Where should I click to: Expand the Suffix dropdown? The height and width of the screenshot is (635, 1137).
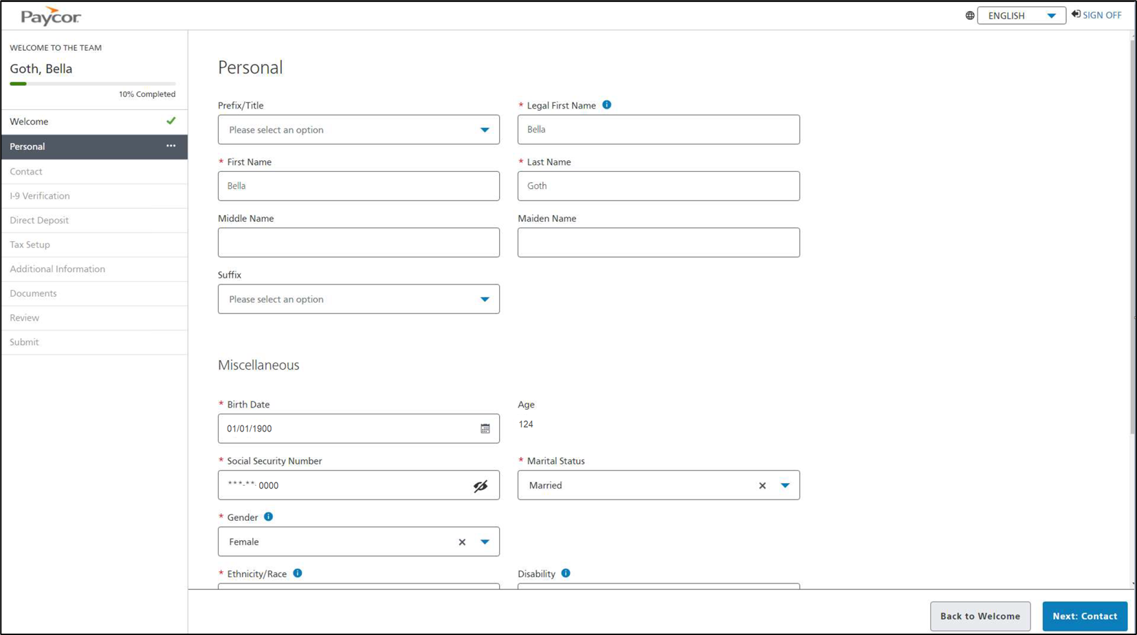[x=358, y=300]
